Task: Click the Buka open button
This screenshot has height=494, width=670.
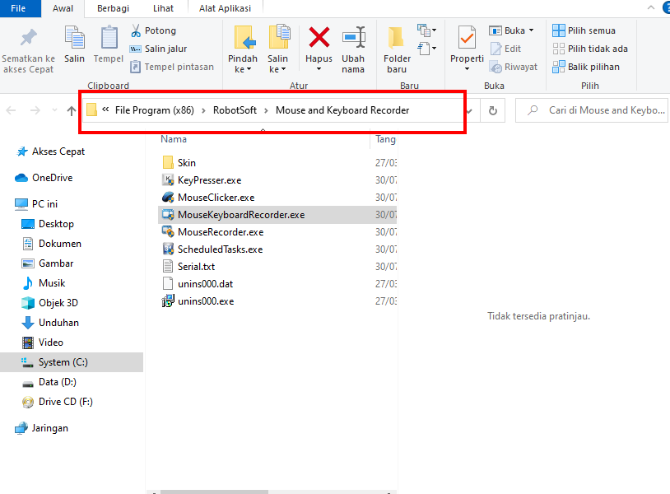Action: coord(507,30)
